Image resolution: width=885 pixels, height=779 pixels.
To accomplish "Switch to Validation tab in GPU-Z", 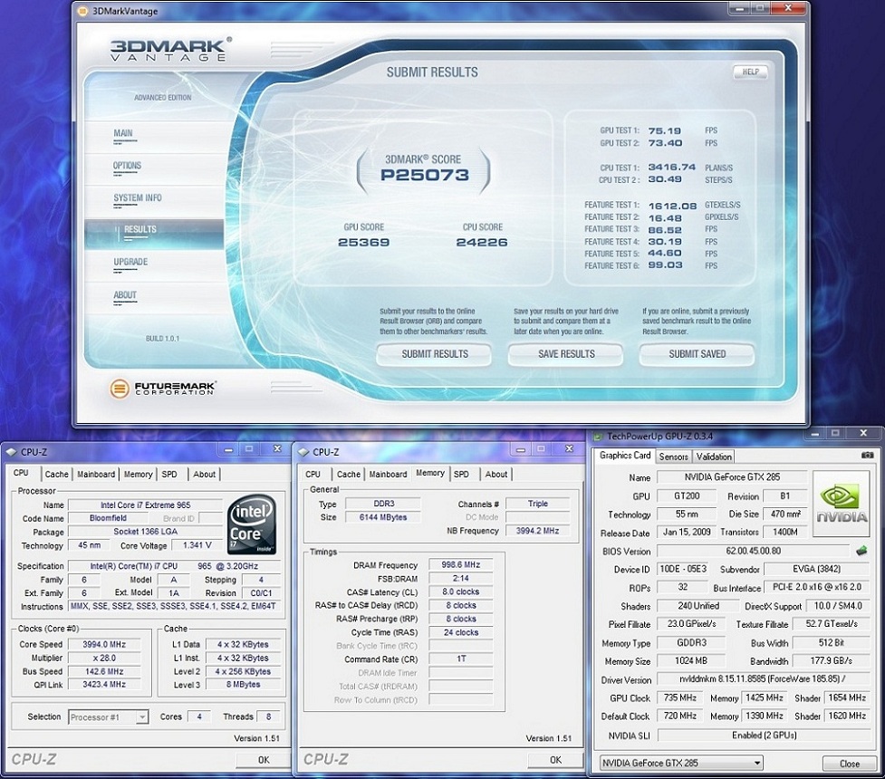I will tap(714, 457).
